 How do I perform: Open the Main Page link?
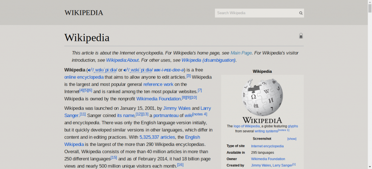241,53
